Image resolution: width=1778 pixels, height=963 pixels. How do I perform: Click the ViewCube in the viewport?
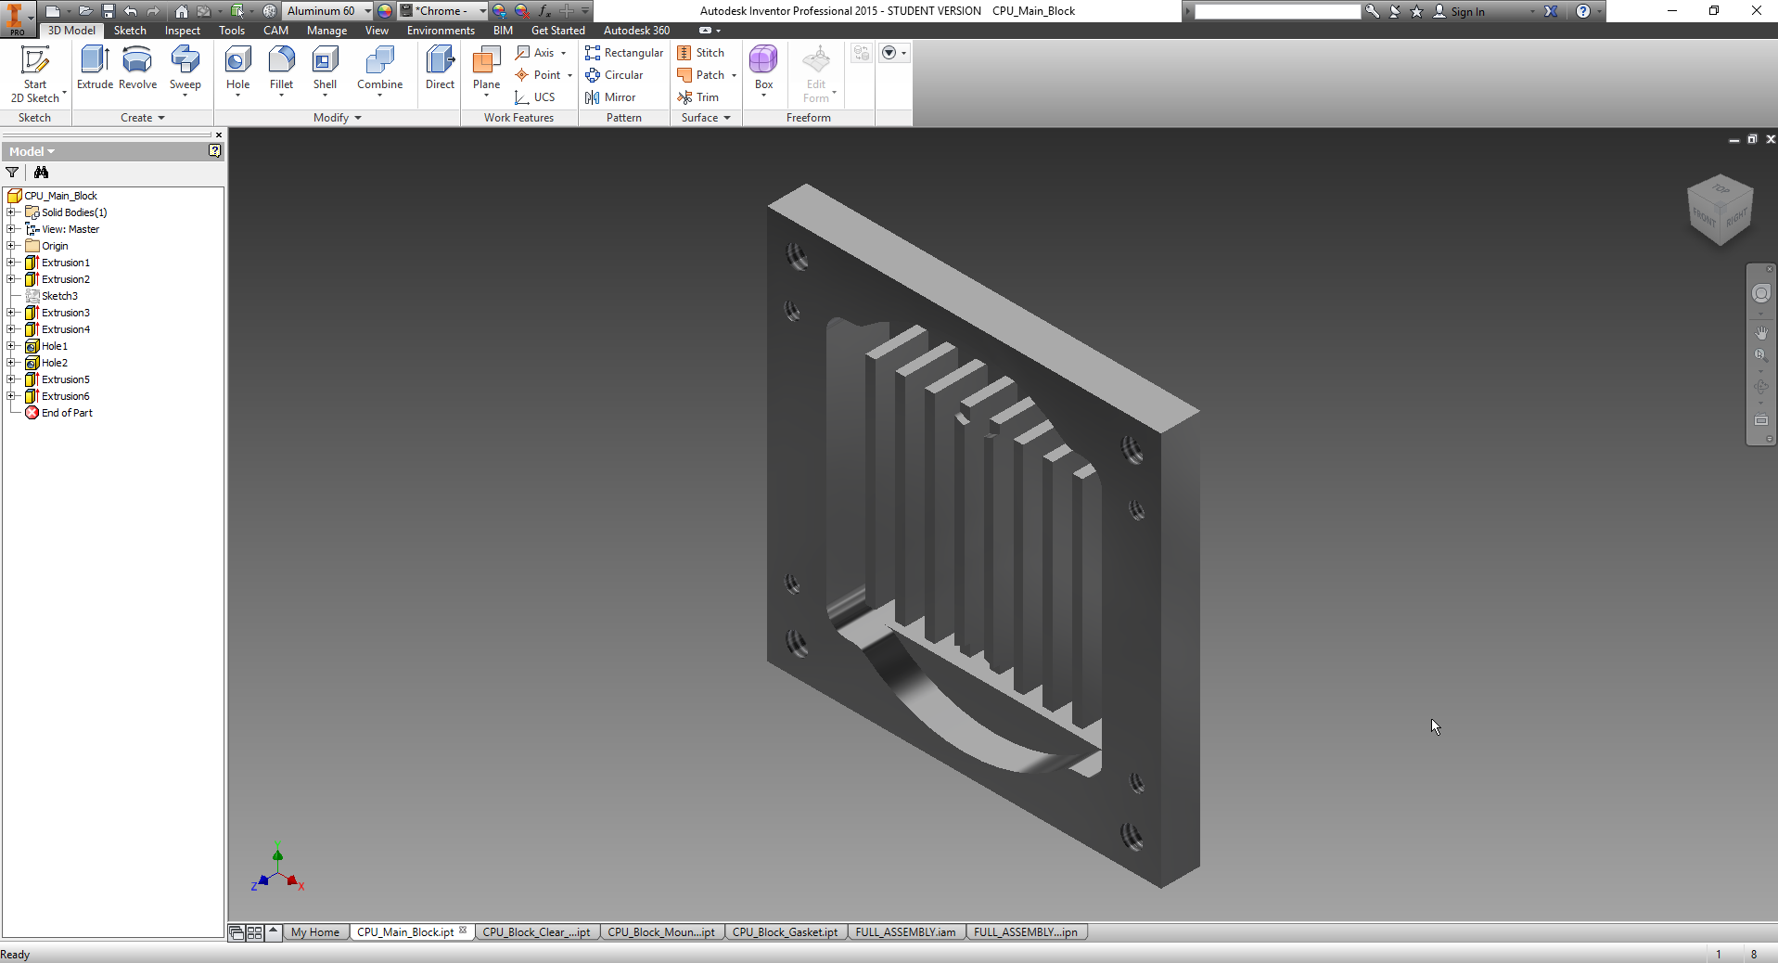click(x=1720, y=211)
